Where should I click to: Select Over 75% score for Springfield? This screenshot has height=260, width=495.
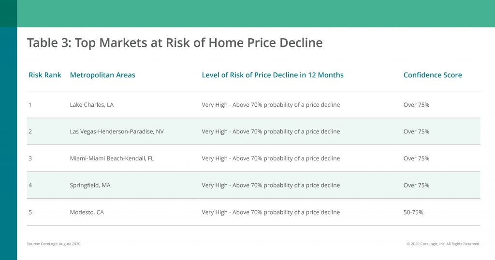[416, 185]
